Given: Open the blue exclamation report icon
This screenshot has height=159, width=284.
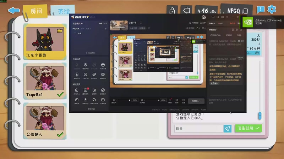Looking at the screenshot, I should coord(261,10).
